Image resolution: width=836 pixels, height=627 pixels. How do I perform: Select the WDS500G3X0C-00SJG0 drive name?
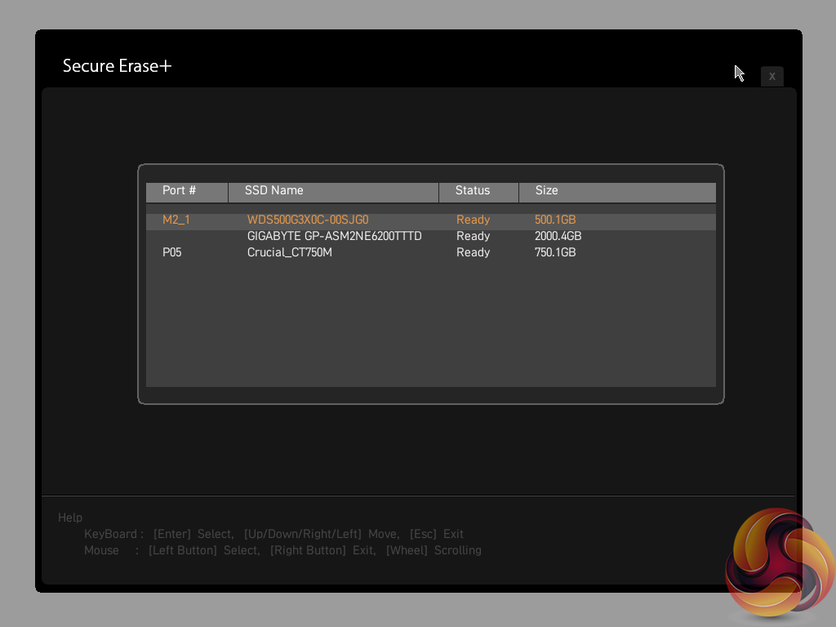308,220
